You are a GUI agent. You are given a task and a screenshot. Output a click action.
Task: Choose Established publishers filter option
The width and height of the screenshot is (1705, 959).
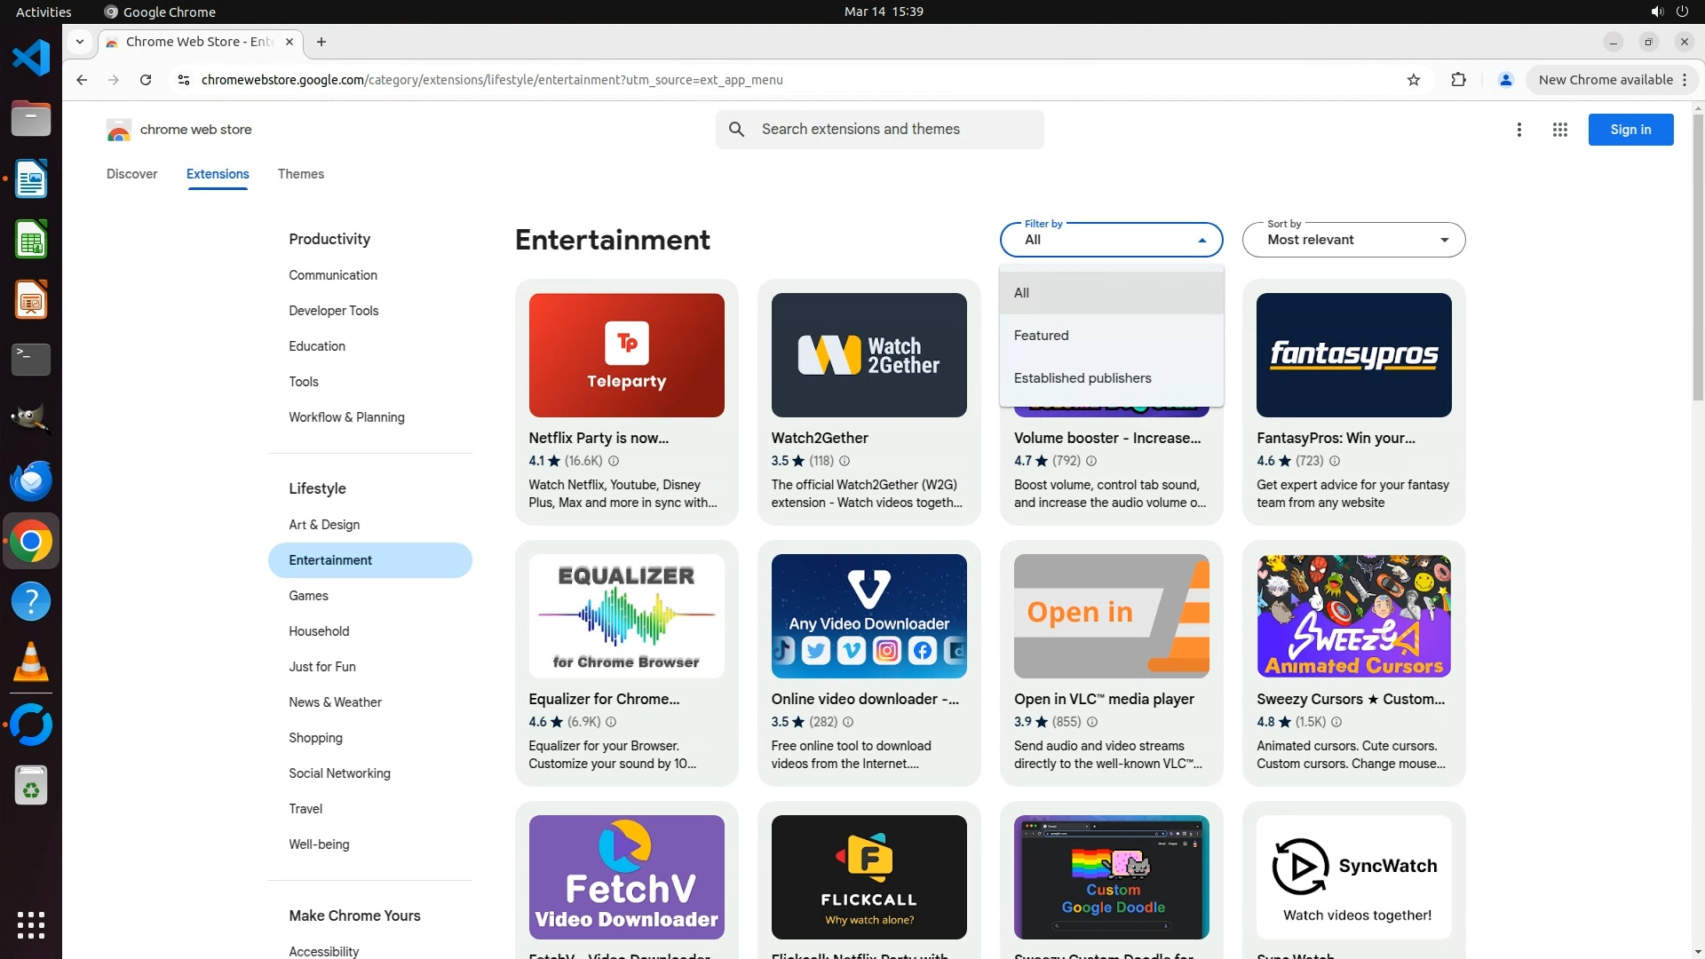(1082, 378)
